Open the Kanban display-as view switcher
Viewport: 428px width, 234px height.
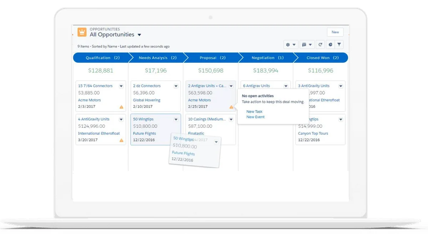point(307,45)
